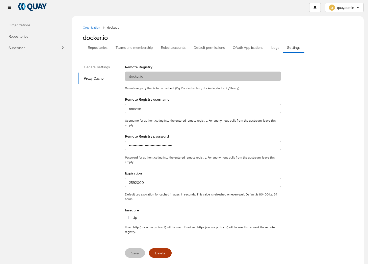Switch to Teams and membership tab

tap(134, 48)
